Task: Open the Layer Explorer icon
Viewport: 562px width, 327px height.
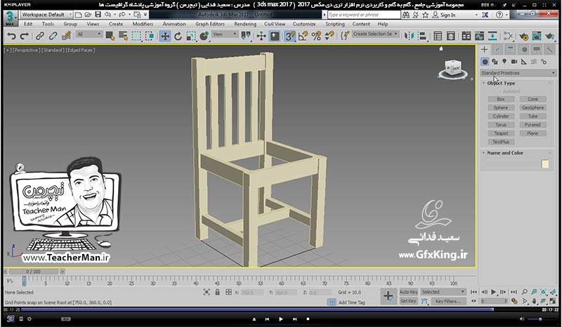Action: coord(451,36)
